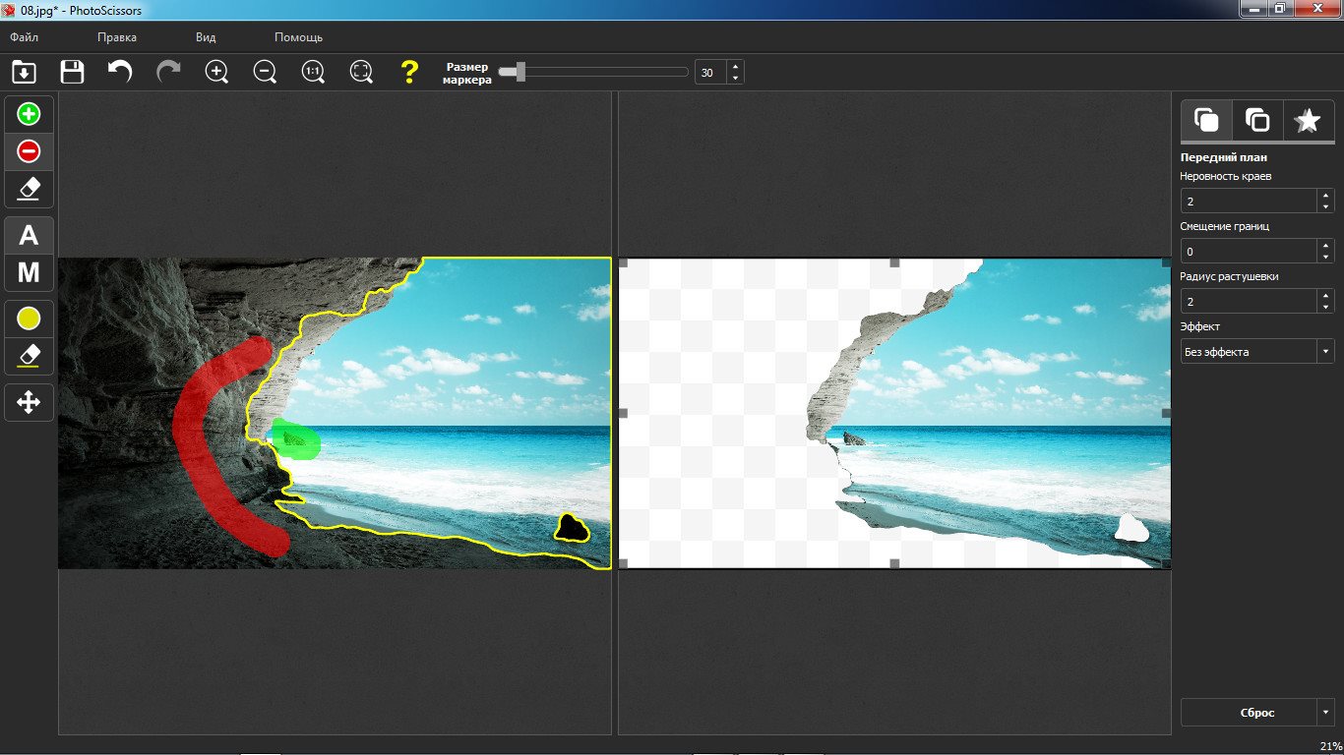Pick the marker eraser tool
This screenshot has height=755, width=1344.
pos(30,188)
